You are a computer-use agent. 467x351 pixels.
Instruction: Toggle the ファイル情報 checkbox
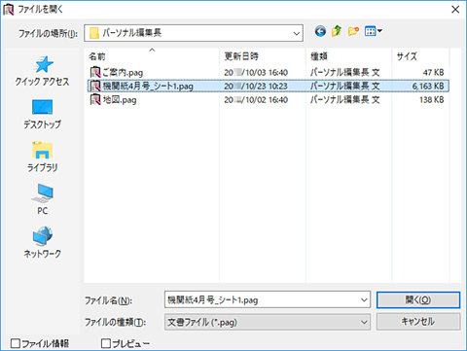16,343
